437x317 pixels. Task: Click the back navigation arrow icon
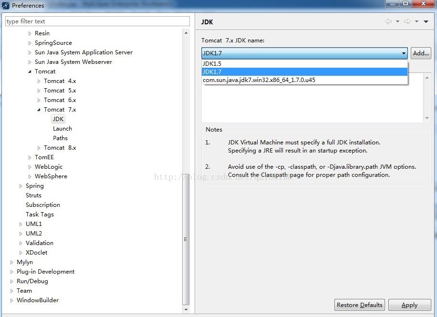388,21
